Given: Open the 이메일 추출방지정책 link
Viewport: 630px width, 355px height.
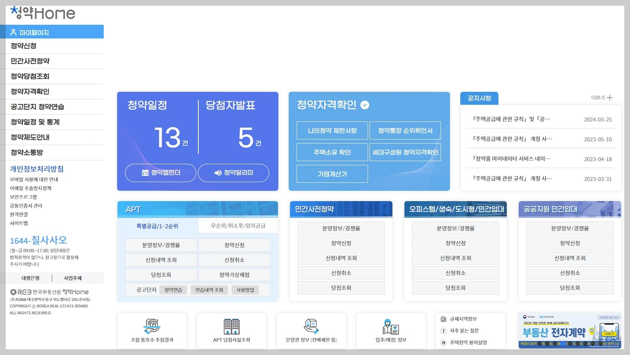Looking at the screenshot, I should [x=31, y=188].
